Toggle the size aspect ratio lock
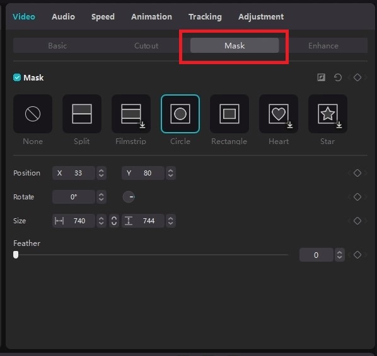Image resolution: width=377 pixels, height=356 pixels. 114,221
